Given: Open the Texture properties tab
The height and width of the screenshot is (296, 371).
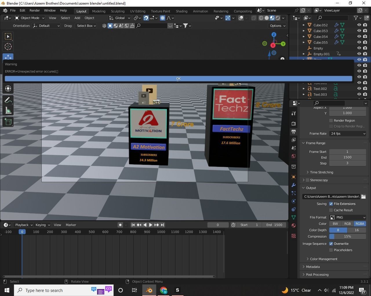Looking at the screenshot, I should (294, 236).
